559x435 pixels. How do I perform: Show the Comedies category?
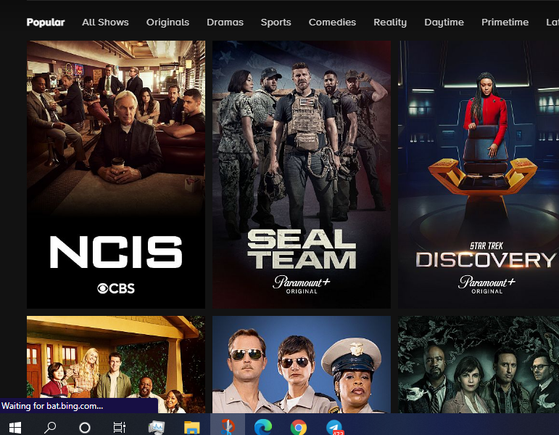pyautogui.click(x=332, y=22)
